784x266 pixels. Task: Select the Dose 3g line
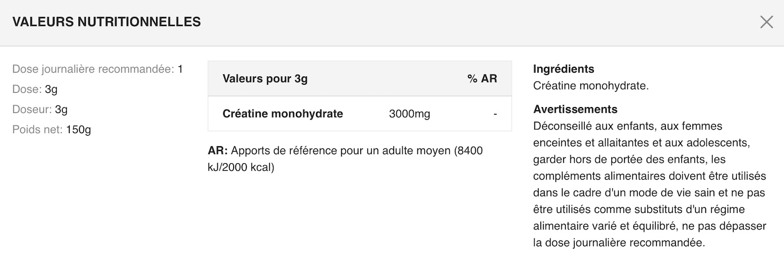pos(35,90)
